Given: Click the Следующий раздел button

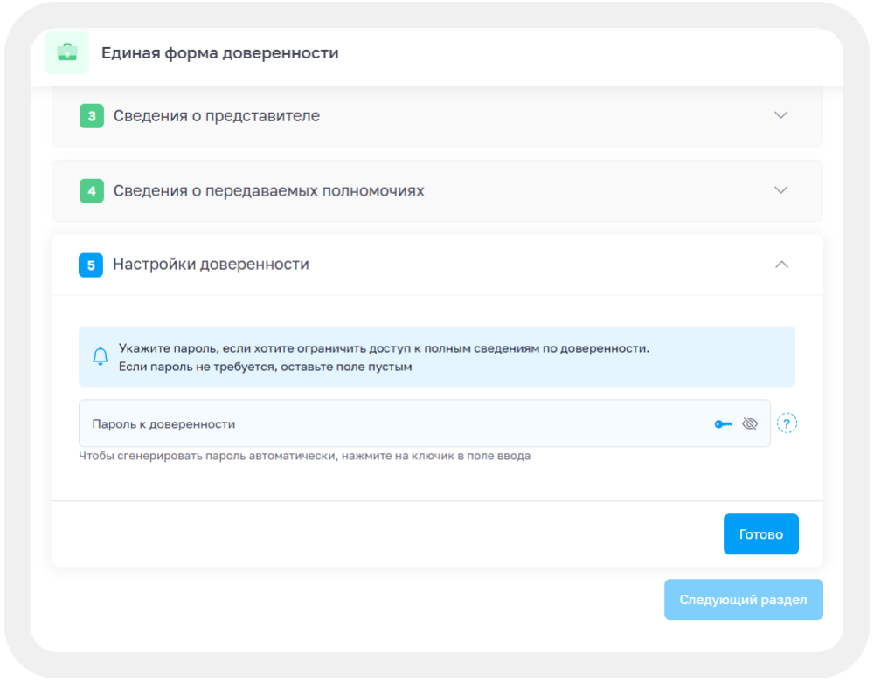Looking at the screenshot, I should [x=743, y=600].
